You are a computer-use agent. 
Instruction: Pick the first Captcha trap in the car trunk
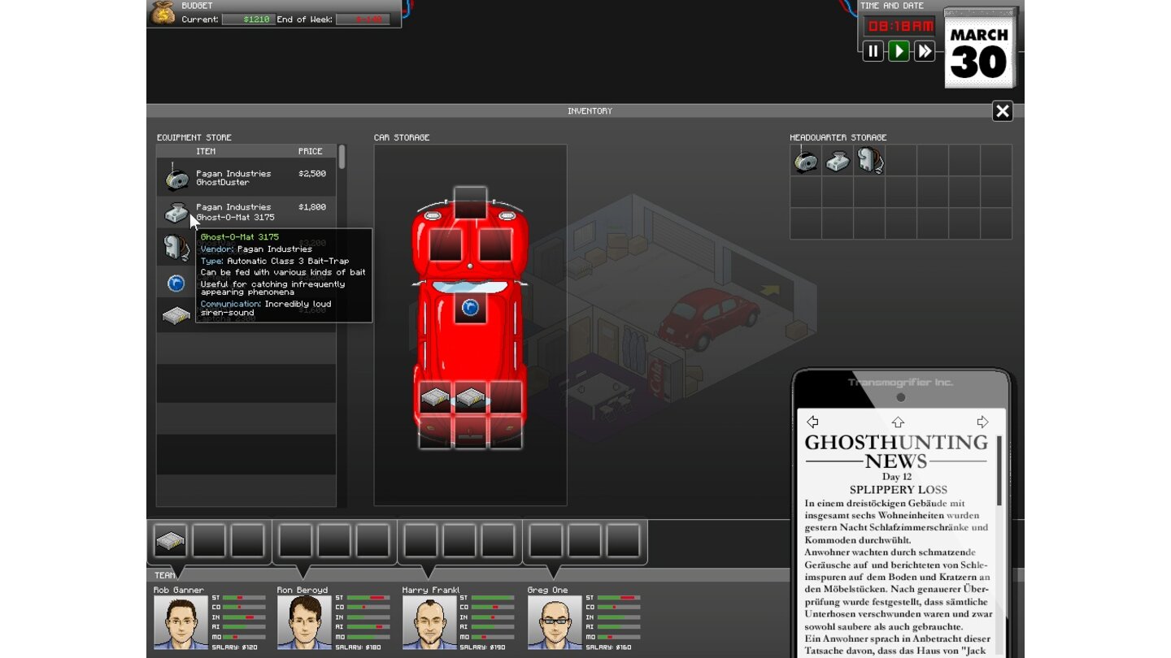click(x=435, y=398)
